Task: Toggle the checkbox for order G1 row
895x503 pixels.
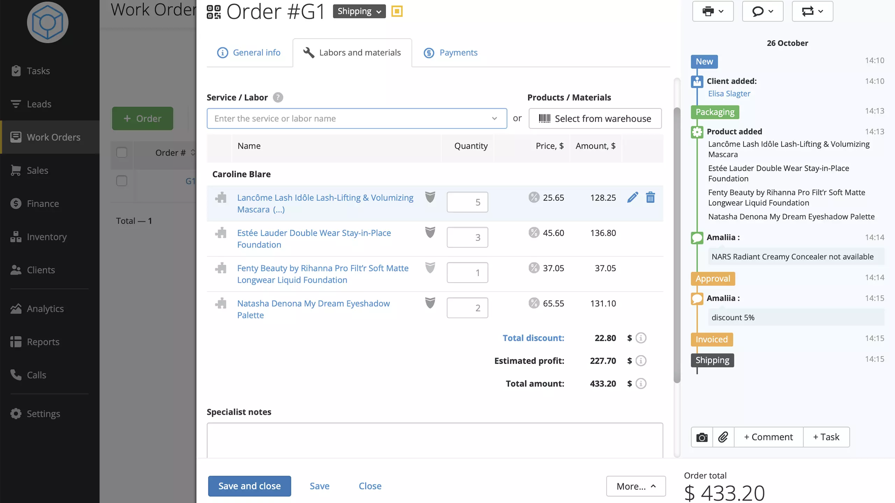Action: (121, 181)
